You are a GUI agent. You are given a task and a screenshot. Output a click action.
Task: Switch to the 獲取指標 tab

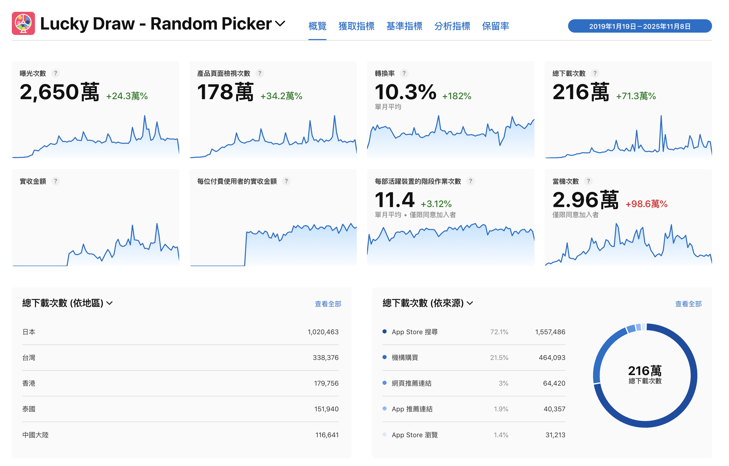357,26
